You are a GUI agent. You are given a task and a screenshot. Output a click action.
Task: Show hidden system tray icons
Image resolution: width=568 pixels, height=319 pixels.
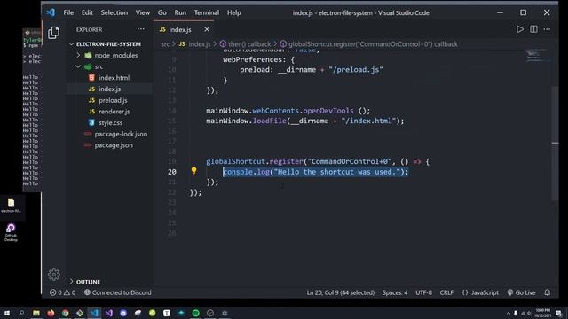[x=508, y=313]
